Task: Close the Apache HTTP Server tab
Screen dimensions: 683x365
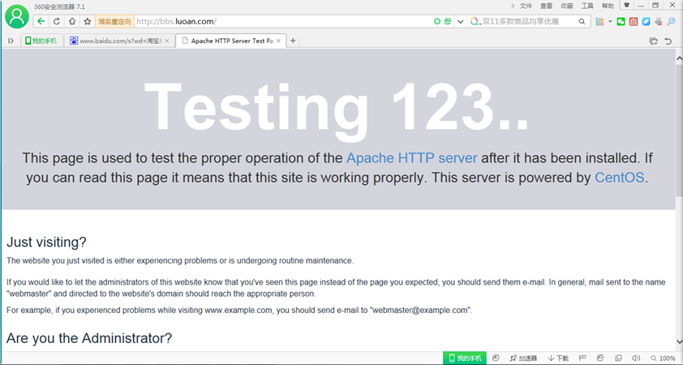Action: 279,41
